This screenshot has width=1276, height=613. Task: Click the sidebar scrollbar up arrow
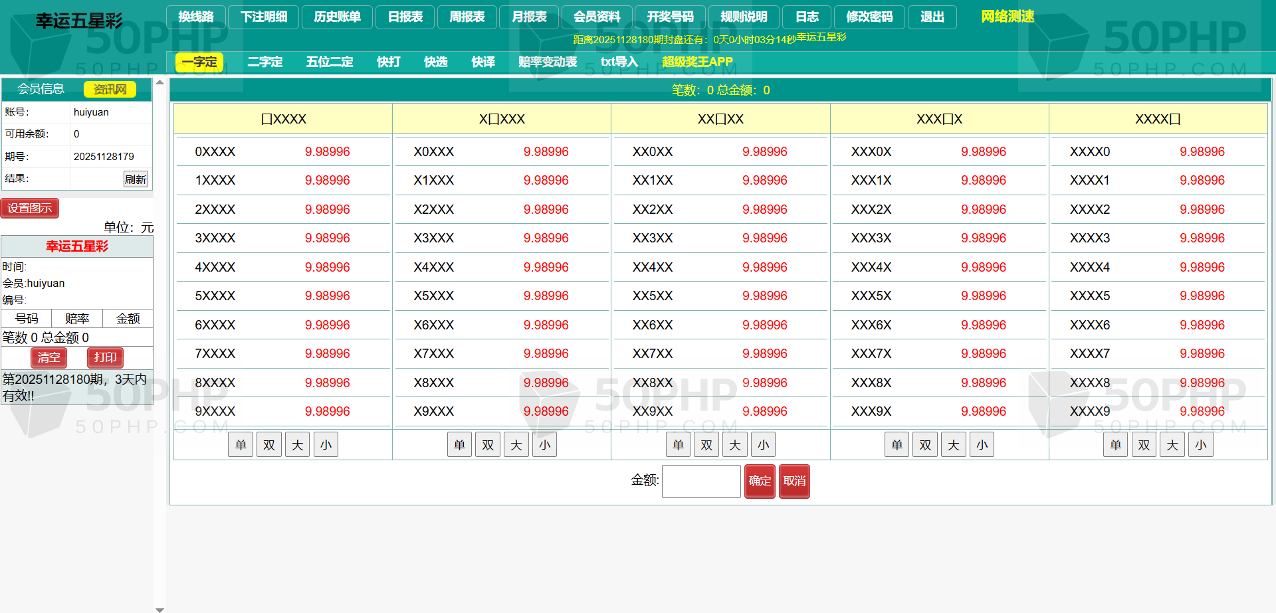pos(159,83)
